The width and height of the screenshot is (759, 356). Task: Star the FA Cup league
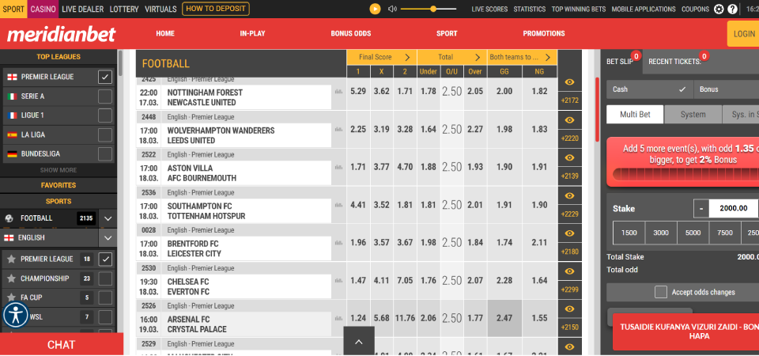pyautogui.click(x=11, y=297)
